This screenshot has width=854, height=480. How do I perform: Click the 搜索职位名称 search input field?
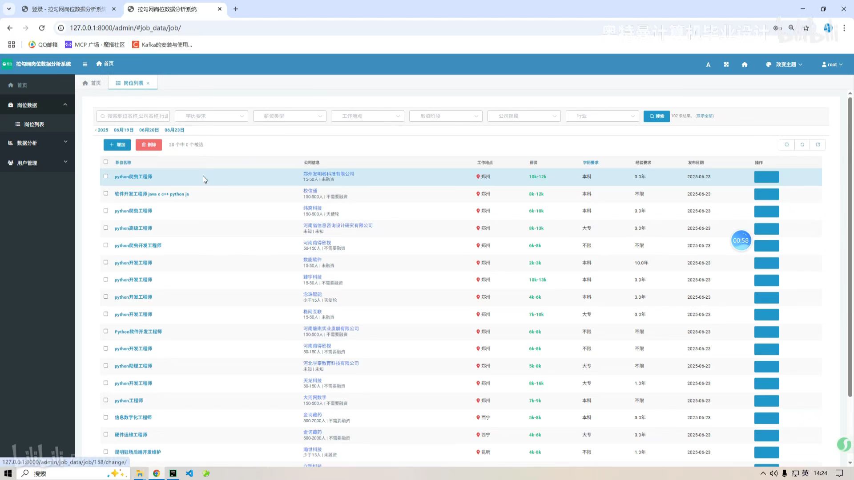[x=137, y=116]
